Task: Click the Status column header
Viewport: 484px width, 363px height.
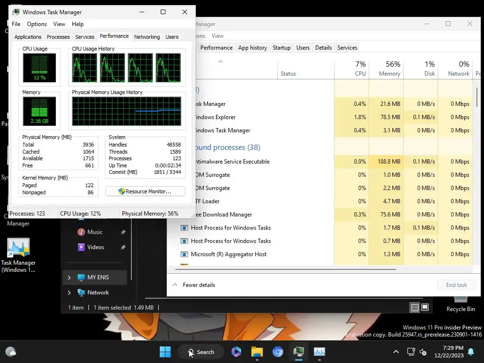Action: [306, 69]
